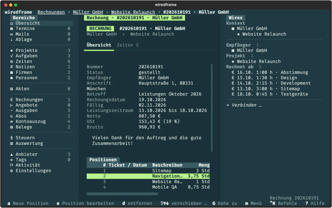
Task: Click the Akten folder icon
Action: pyautogui.click(x=12, y=89)
